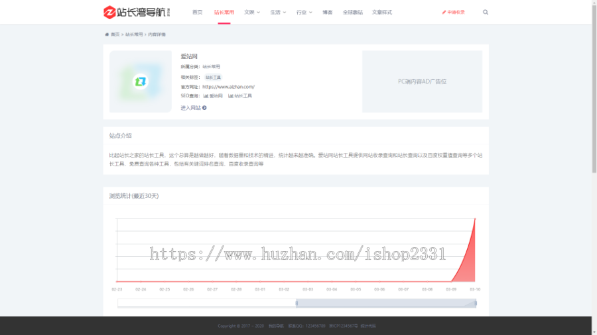Click 统计代码 footer link

[368, 326]
